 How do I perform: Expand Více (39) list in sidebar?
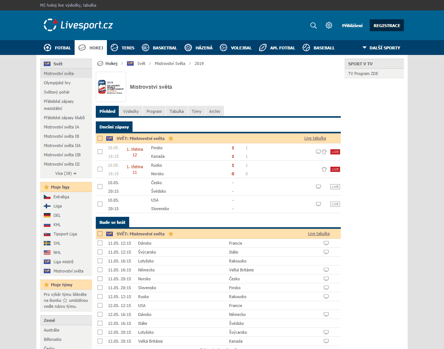(66, 173)
